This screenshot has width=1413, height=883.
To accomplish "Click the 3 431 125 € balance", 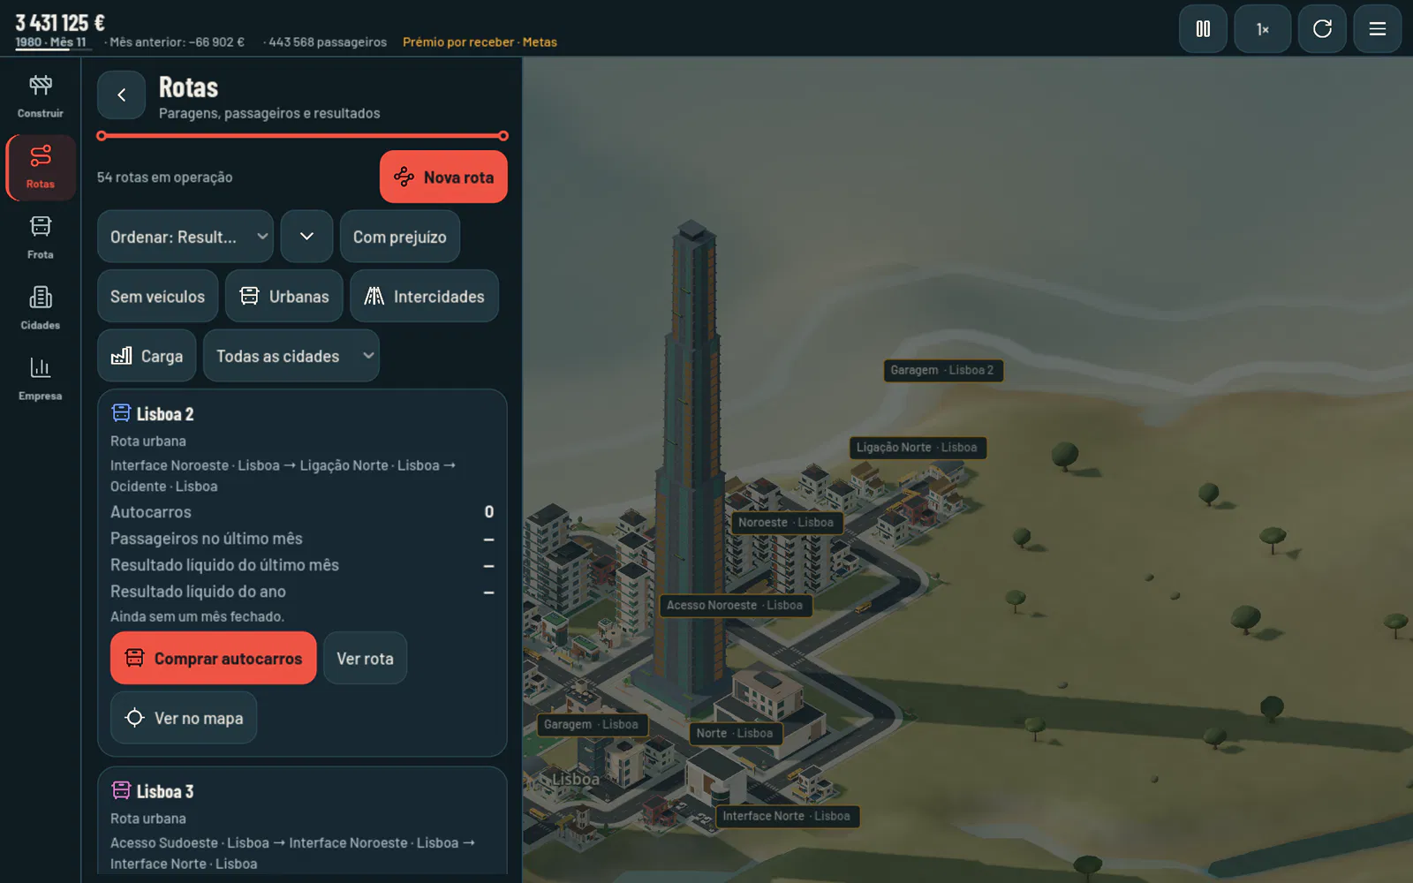I will [x=60, y=22].
